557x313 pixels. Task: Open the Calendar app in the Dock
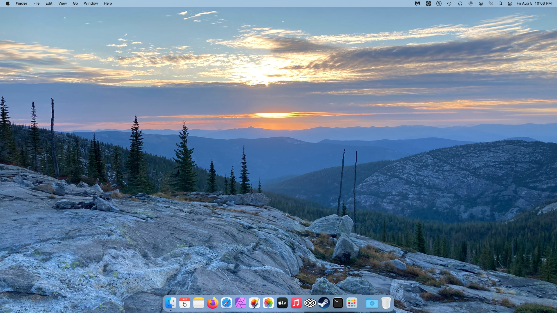[185, 303]
